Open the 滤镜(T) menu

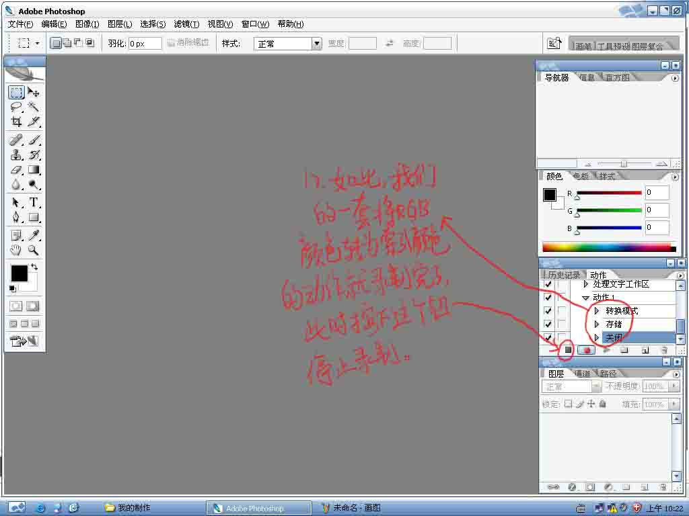click(186, 24)
